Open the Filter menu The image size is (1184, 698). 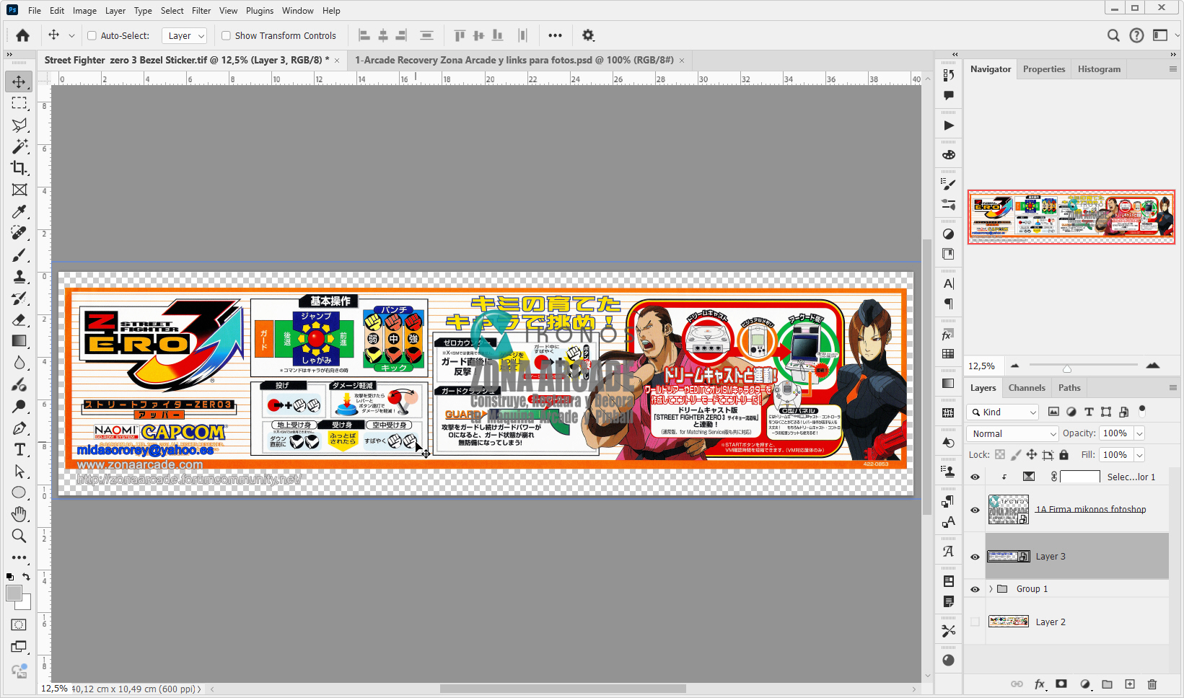(x=201, y=10)
